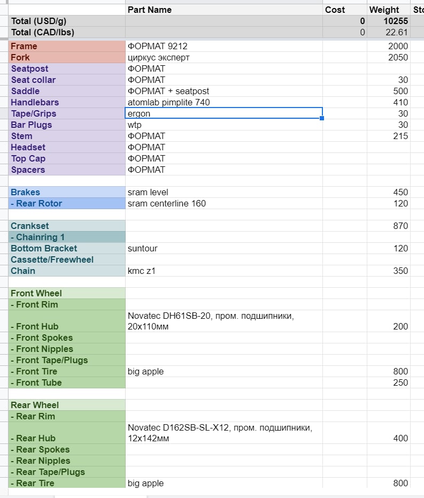Select the Front Tube weight 250
Screen dimensions: 424x498
click(389, 382)
